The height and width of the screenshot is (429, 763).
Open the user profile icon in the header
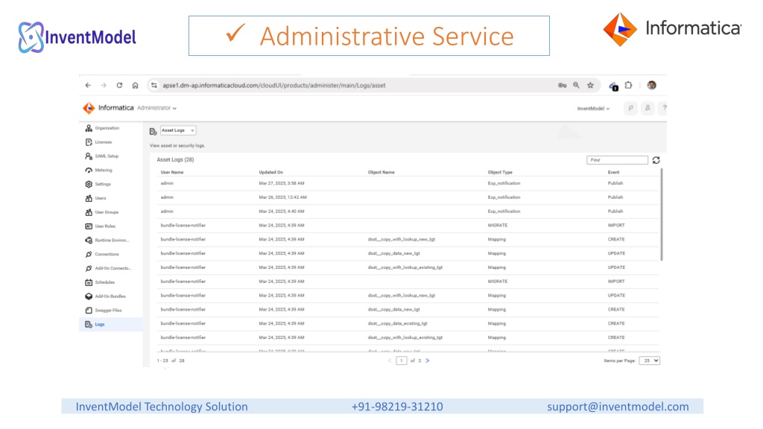(648, 109)
